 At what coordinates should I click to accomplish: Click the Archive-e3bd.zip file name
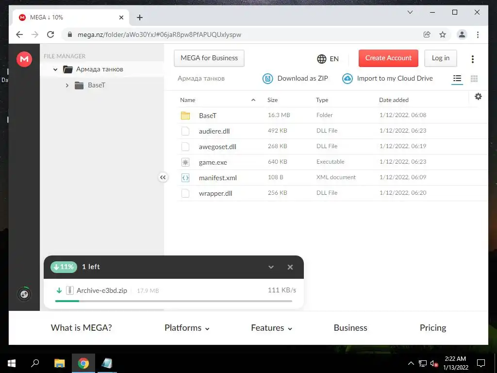pyautogui.click(x=102, y=290)
